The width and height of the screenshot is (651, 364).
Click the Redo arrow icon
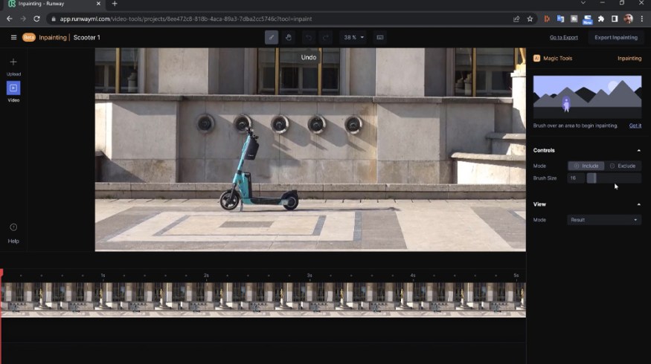pyautogui.click(x=325, y=37)
